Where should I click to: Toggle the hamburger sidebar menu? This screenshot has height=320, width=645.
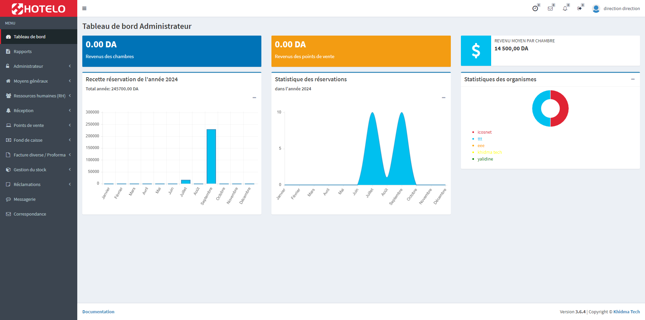84,8
